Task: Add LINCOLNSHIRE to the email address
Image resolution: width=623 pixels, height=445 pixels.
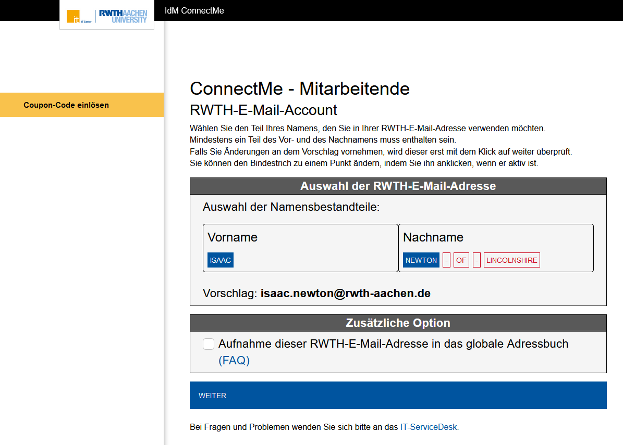Action: pos(511,260)
